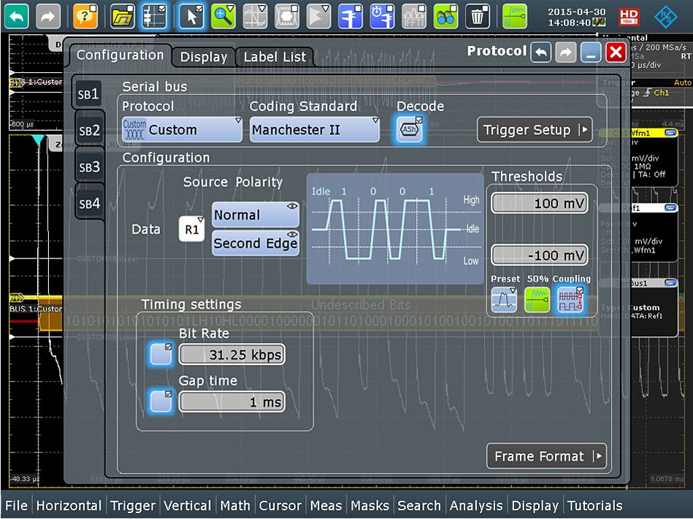
Task: Click the Trigger Setup button
Action: [x=534, y=130]
